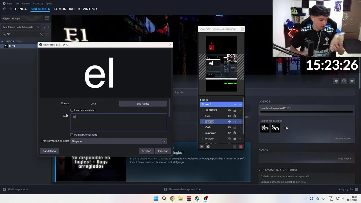Viewport: 361px width, 203px height.
Task: Open the Ver menu
Action: pyautogui.click(x=18, y=3)
